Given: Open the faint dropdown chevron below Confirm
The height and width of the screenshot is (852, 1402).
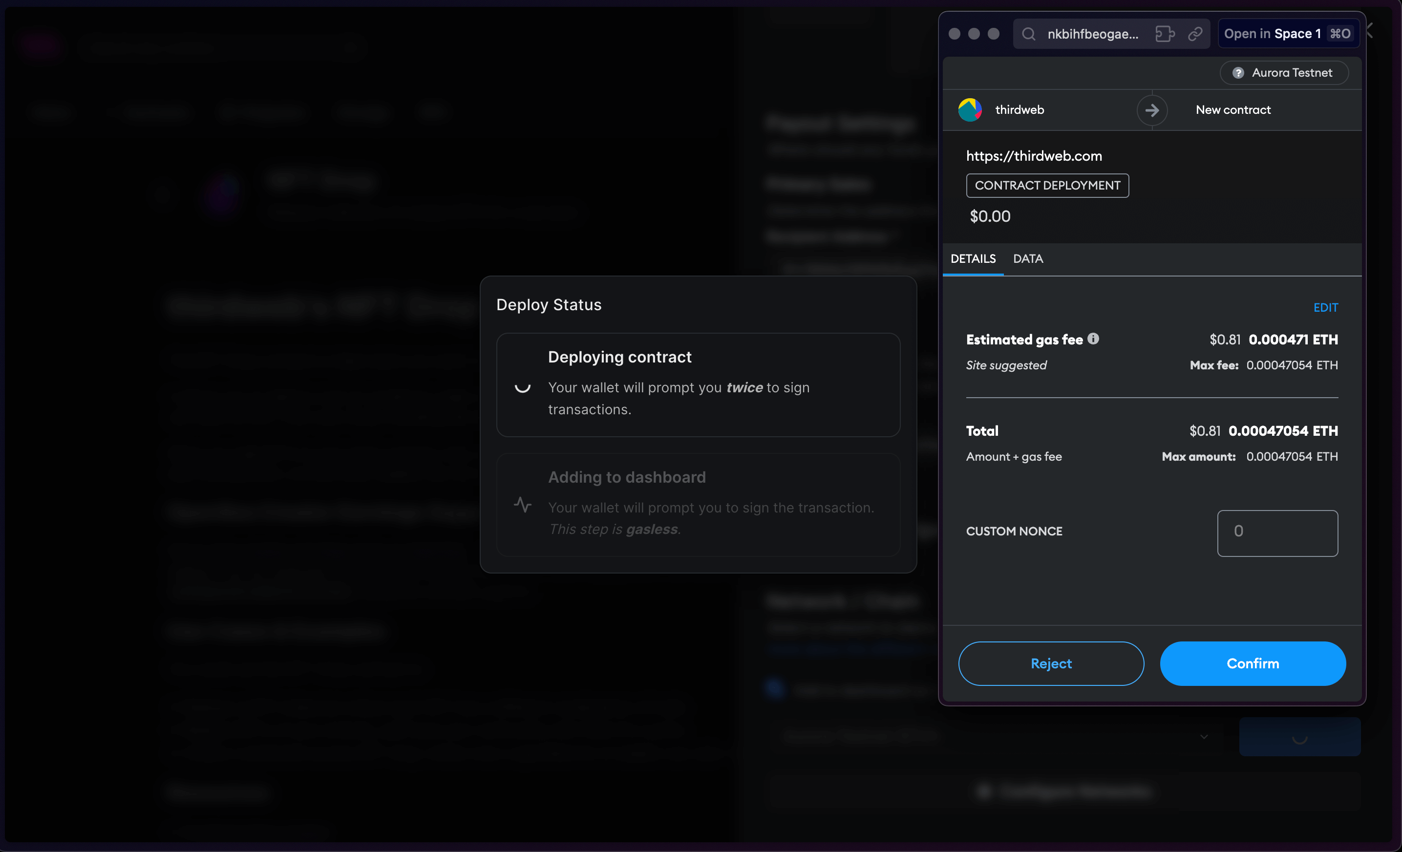Looking at the screenshot, I should (x=1204, y=737).
